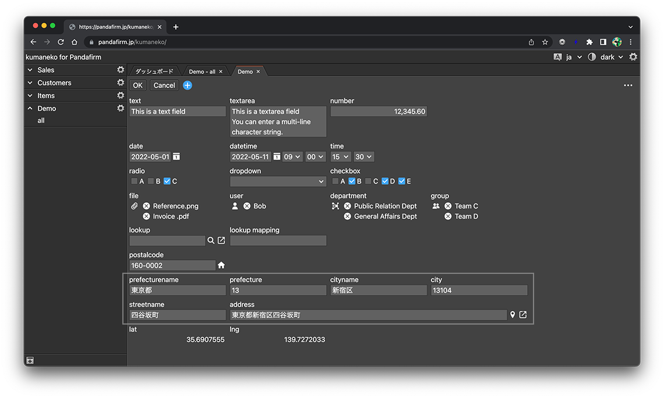The image size is (664, 398).
Task: Open the empty dropdown field
Action: pos(278,182)
